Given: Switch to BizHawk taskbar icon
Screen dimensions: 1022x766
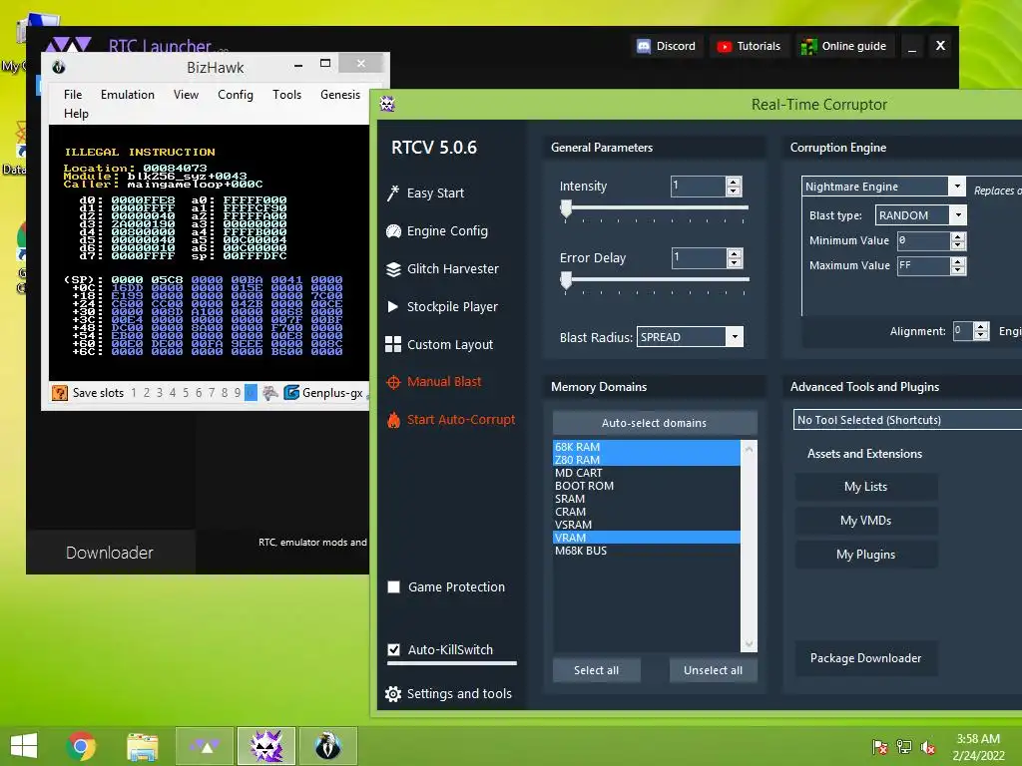Looking at the screenshot, I should point(328,746).
